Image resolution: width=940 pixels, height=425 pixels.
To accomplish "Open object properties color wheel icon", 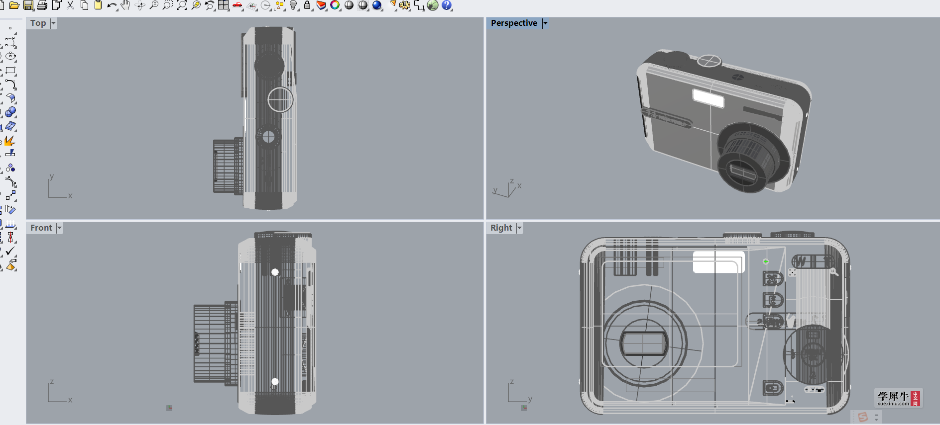I will tap(335, 5).
